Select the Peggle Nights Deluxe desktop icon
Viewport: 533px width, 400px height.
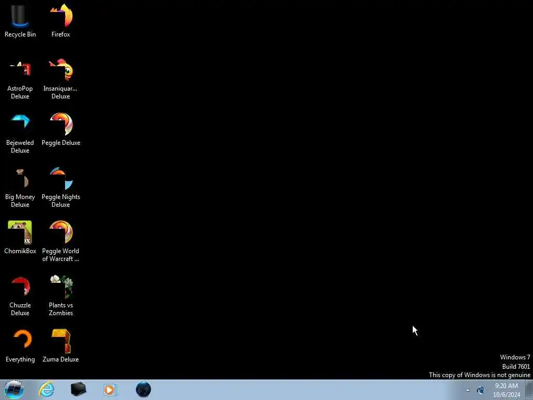pyautogui.click(x=61, y=187)
